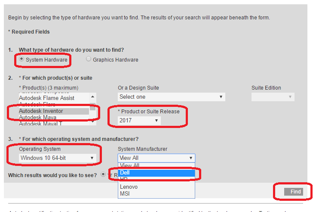
Task: Select View All option in manufacturer list
Action: click(x=156, y=165)
